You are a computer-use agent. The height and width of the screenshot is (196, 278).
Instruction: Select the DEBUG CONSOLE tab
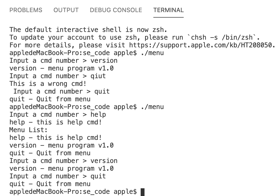tap(116, 10)
